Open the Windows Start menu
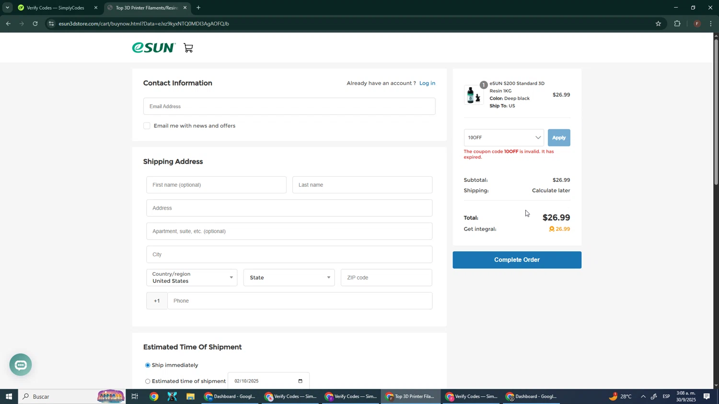Screen dimensions: 719x404 [9, 396]
